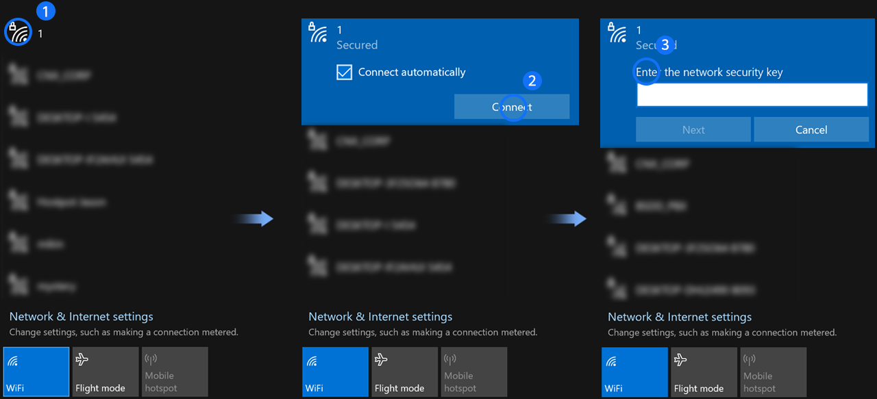Click inside the network security key field
This screenshot has height=399, width=877.
[752, 95]
